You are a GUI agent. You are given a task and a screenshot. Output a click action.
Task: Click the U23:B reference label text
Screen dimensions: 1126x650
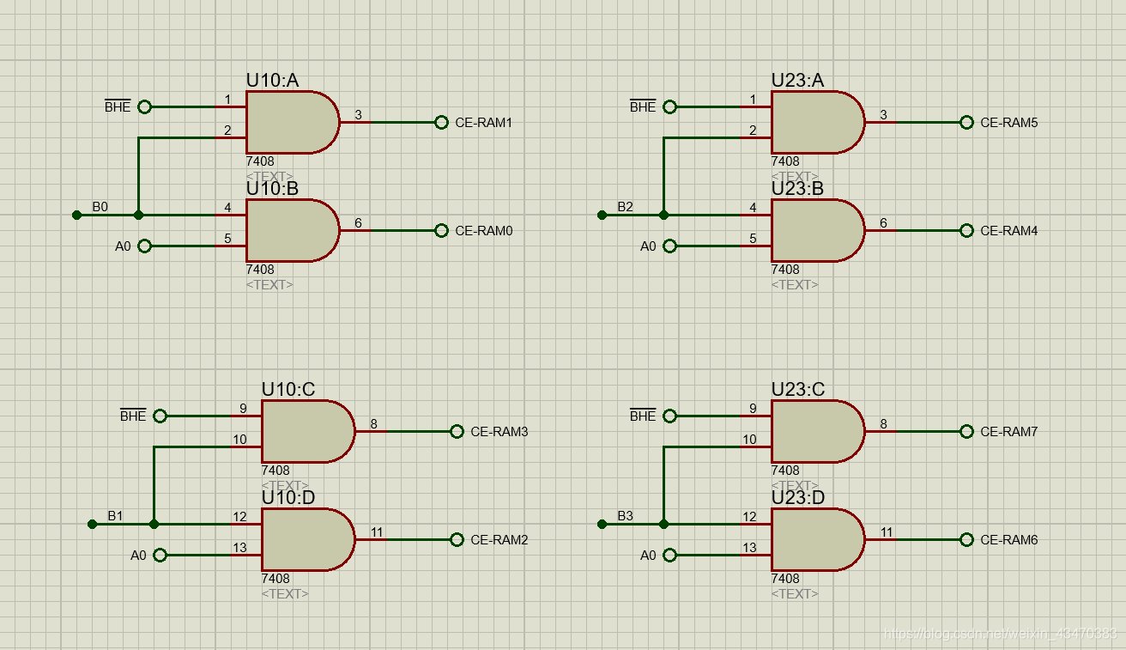coord(797,188)
